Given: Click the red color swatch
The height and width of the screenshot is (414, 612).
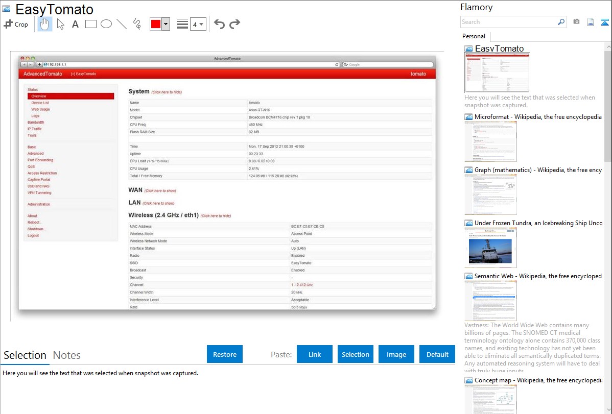Looking at the screenshot, I should (x=156, y=24).
